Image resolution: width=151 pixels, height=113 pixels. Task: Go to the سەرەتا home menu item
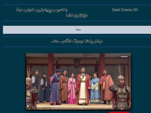pos(78,30)
